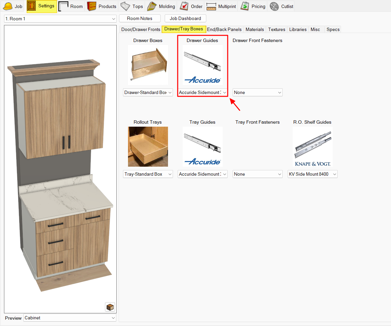Screen dimensions: 391x326
Task: Switch to the Door/Drawer Fronts tab
Action: 141,29
